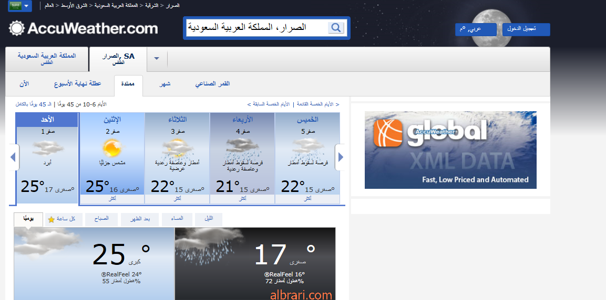Click the تسجيل الدخول sign-in button
The height and width of the screenshot is (300, 606).
(526, 29)
